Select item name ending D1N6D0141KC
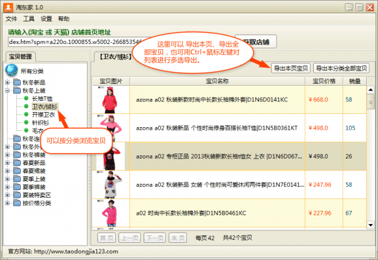This screenshot has width=378, height=260. tap(212, 99)
